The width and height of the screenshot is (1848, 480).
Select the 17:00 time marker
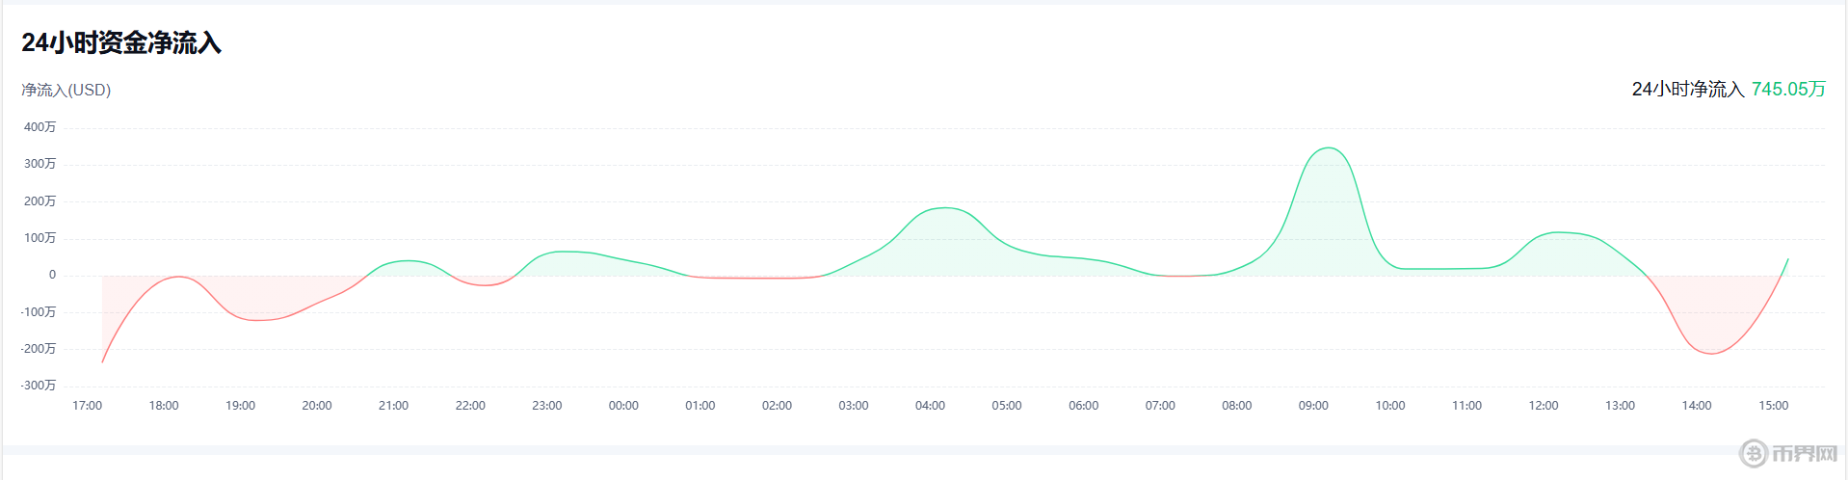pyautogui.click(x=87, y=406)
